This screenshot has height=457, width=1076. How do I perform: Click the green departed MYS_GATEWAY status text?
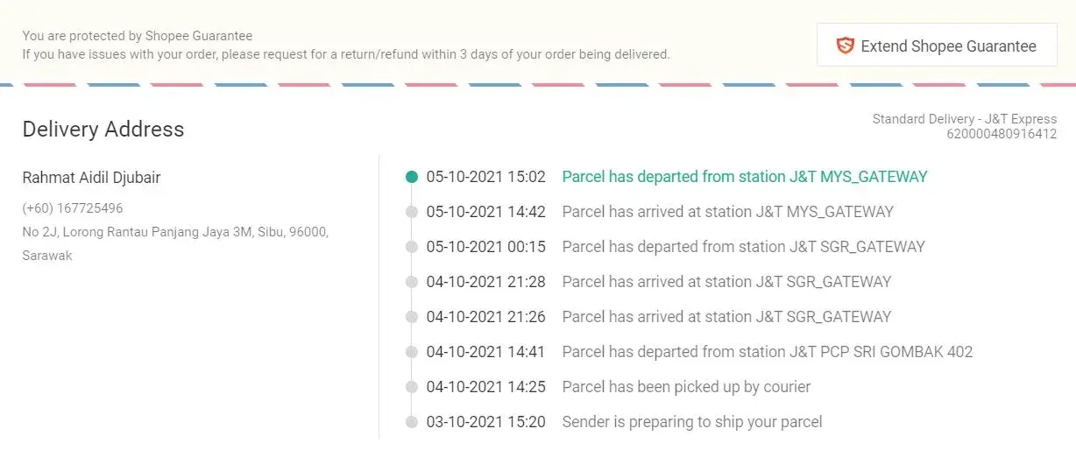[744, 177]
